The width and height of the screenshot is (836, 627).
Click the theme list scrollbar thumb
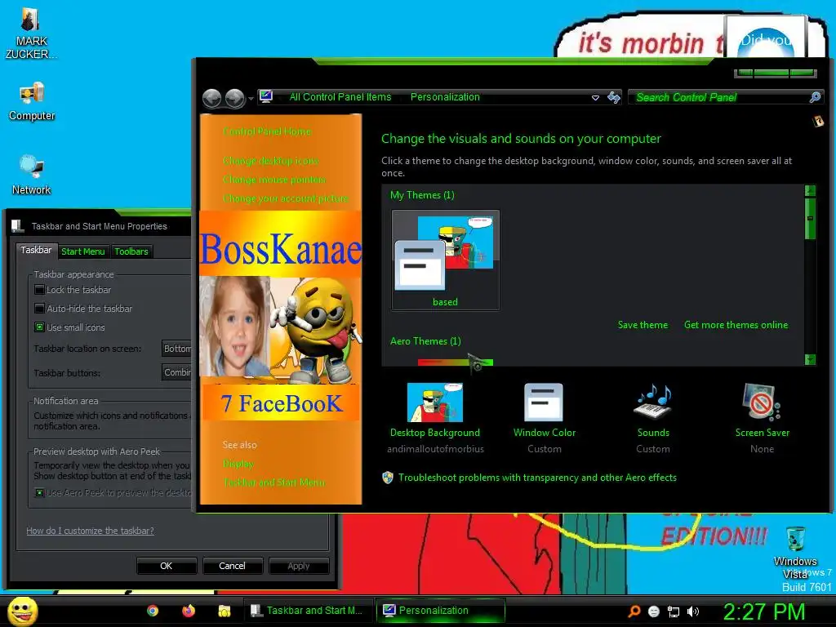click(810, 218)
